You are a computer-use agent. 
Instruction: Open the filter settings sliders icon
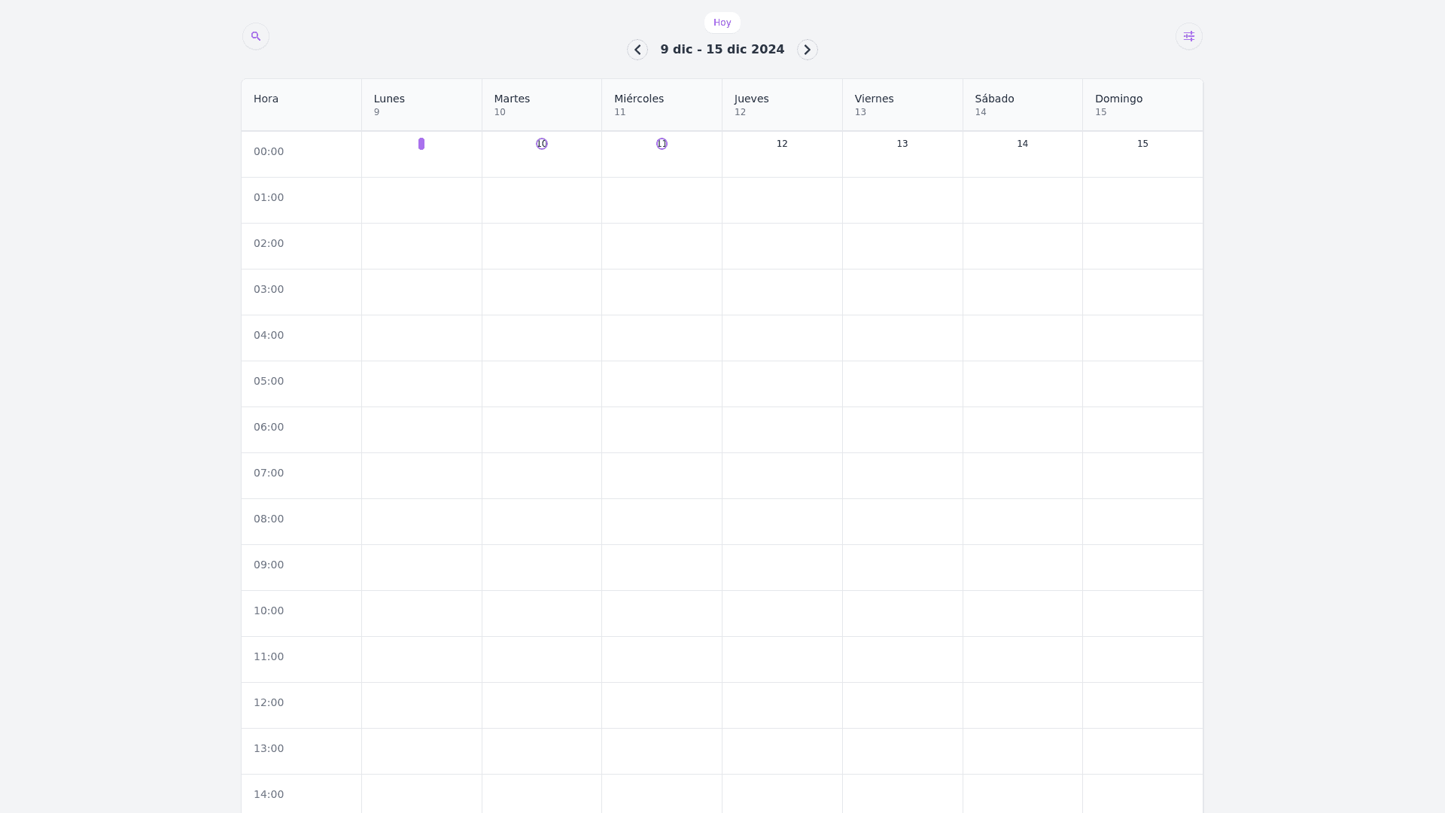(x=1189, y=36)
